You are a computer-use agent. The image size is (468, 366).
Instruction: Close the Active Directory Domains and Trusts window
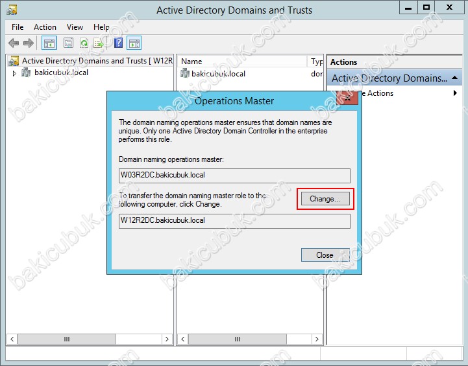(449, 8)
